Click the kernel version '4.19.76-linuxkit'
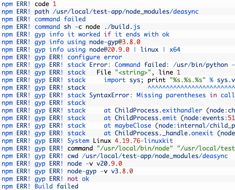This screenshot has height=190, width=235. pos(144,141)
